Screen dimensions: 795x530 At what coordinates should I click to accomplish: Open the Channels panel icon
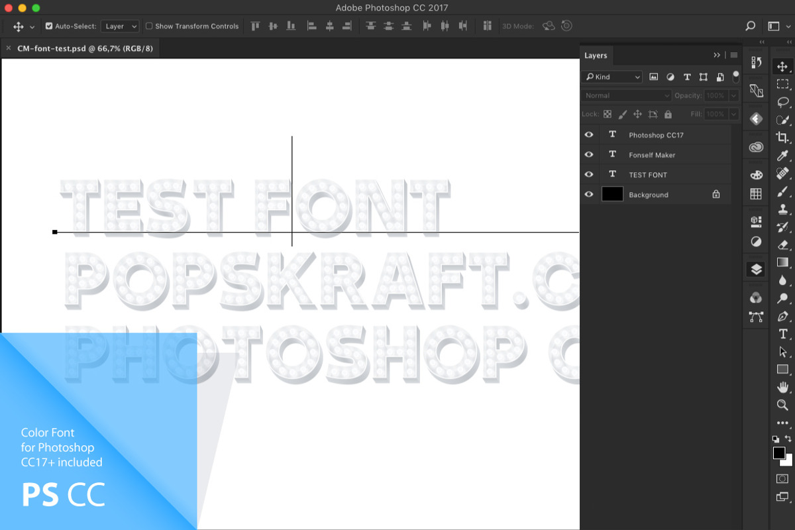click(x=756, y=297)
